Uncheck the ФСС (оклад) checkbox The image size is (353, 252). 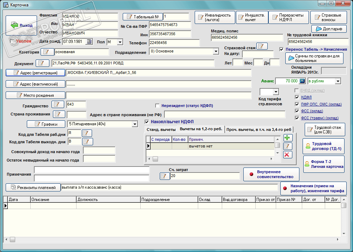297,111
